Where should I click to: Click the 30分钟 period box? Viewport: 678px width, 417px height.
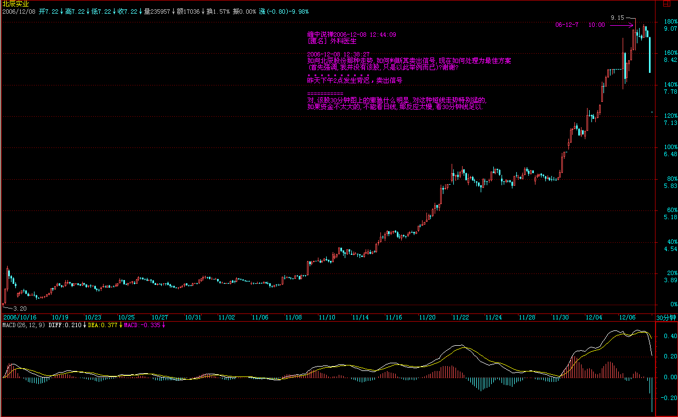[666, 317]
